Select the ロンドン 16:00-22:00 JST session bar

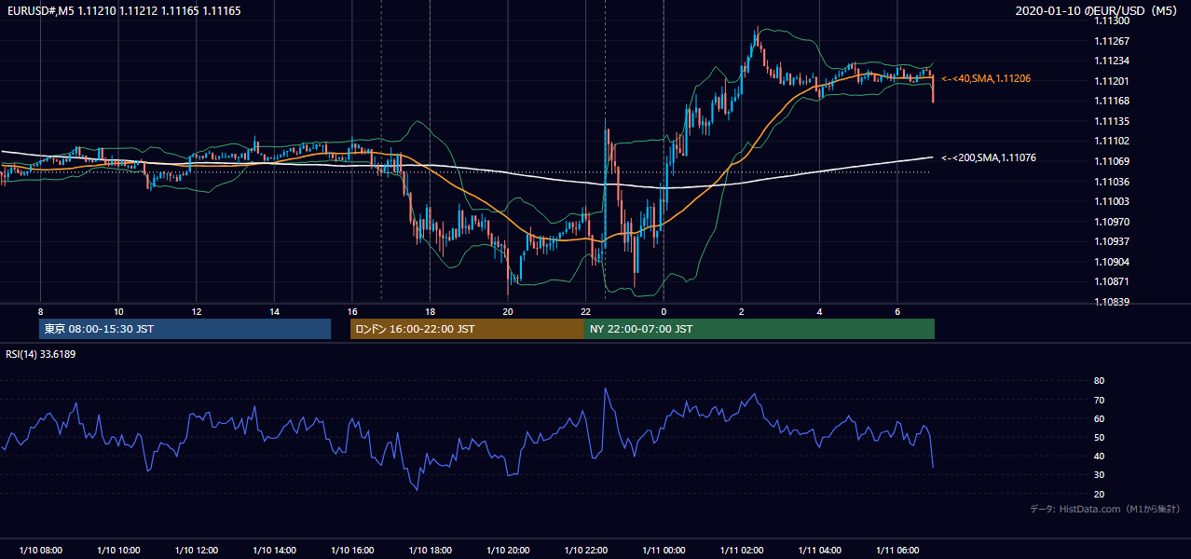[x=467, y=329]
